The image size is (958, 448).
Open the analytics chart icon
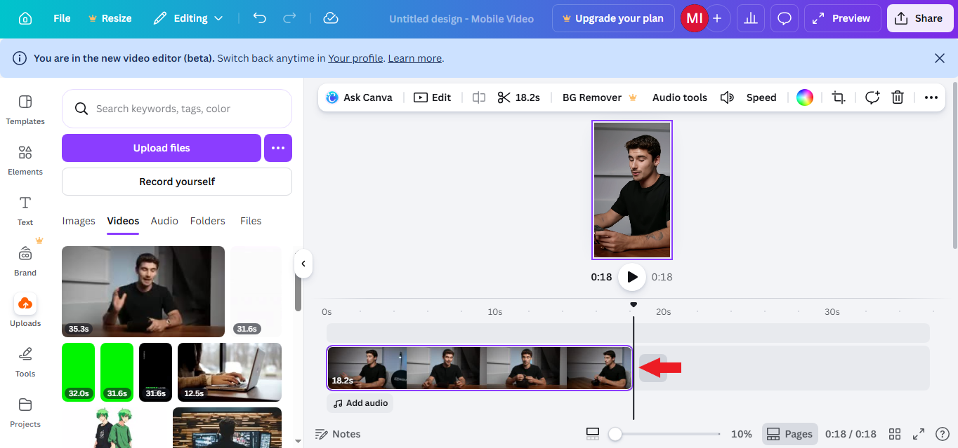pyautogui.click(x=751, y=18)
